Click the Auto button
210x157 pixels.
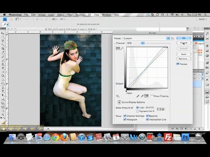(184, 54)
